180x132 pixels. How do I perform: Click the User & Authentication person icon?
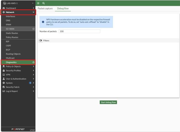tap(4, 79)
